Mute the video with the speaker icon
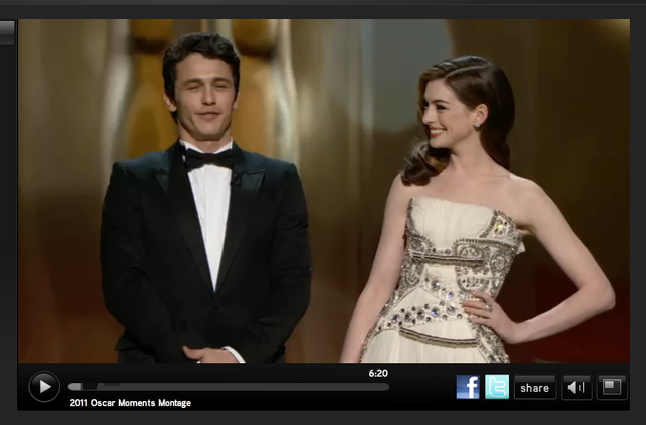Image resolution: width=646 pixels, height=425 pixels. coord(577,388)
